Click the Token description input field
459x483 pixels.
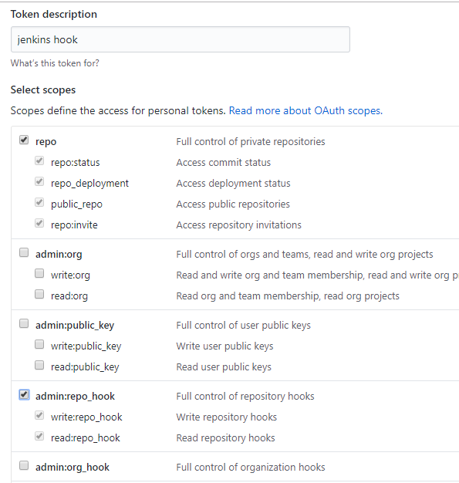tap(181, 39)
